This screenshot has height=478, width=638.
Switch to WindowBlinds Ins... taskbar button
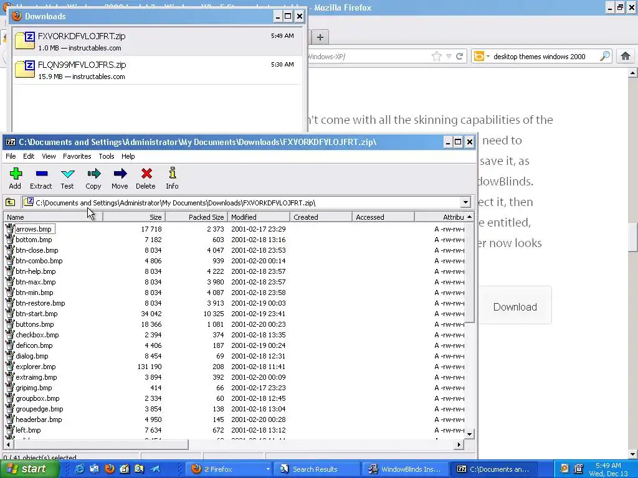pyautogui.click(x=404, y=469)
